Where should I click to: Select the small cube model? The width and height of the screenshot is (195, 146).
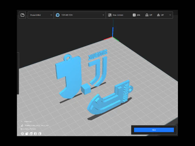[x=86, y=89]
